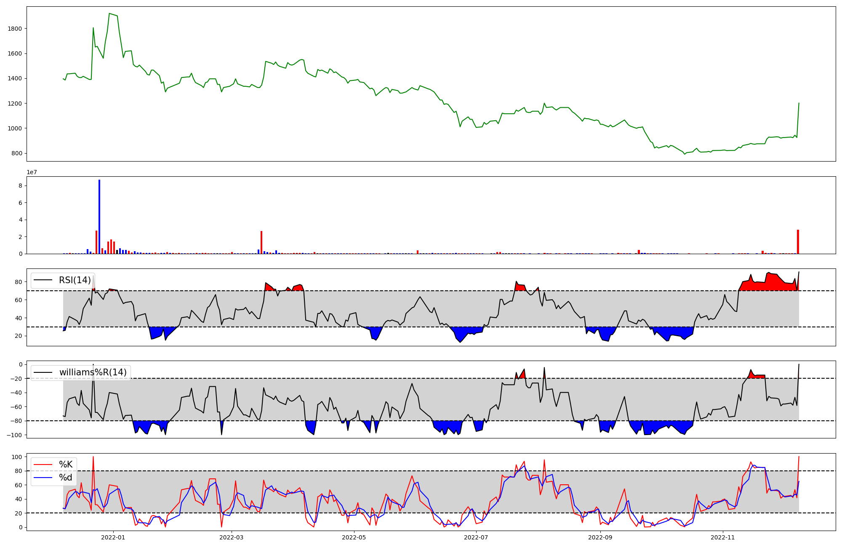Click the 2022-05 x-axis date label
Image resolution: width=842 pixels, height=547 pixels.
[354, 537]
